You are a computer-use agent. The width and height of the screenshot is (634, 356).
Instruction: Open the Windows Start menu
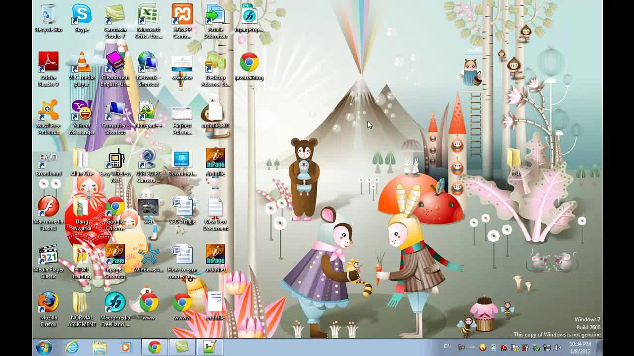pyautogui.click(x=44, y=348)
